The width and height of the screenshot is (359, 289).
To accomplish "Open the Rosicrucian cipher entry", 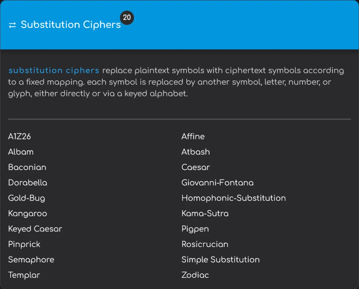I will coord(205,244).
